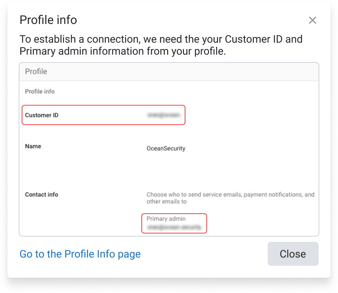
Task: Click the Close button
Action: (x=293, y=254)
